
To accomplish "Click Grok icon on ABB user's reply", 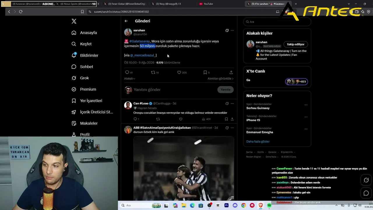I will point(227,128).
